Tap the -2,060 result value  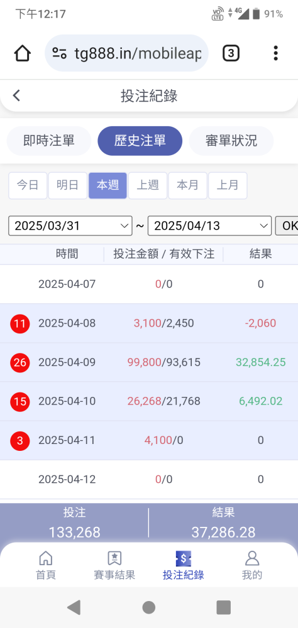[x=261, y=323]
